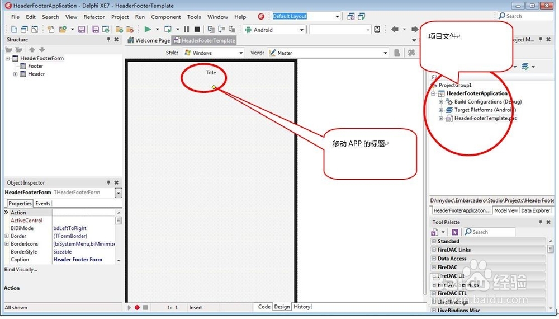Image resolution: width=559 pixels, height=319 pixels.
Task: Click the Remove file from project icon
Action: pos(130,30)
